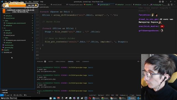Open the Go menu
The height and width of the screenshot is (100, 177).
[26, 2]
